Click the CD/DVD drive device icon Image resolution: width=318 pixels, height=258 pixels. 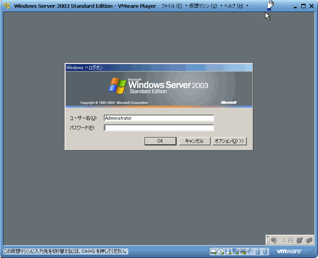pos(221,251)
